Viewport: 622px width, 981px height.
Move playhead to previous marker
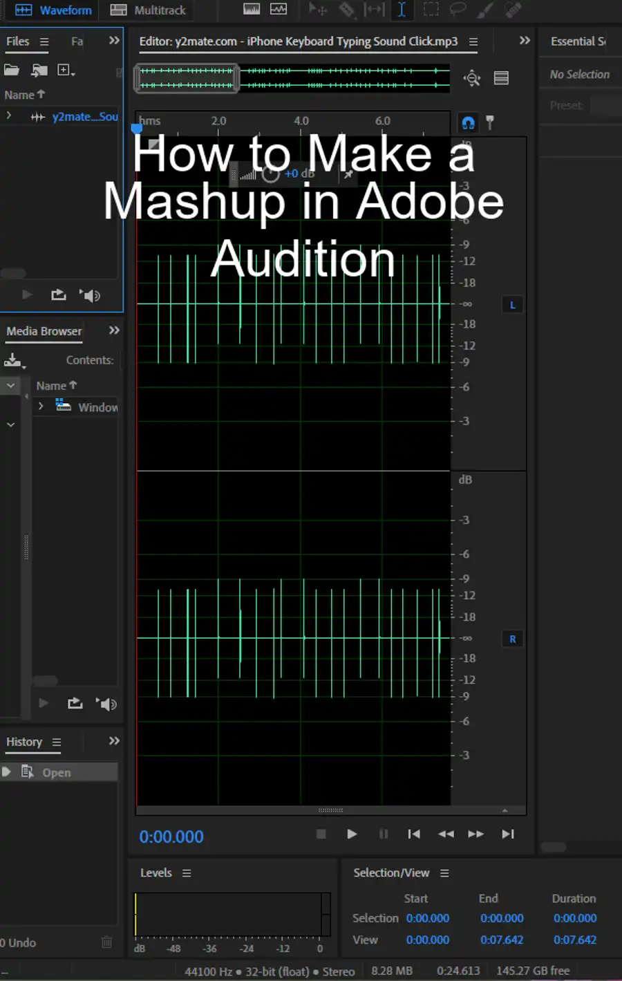pos(414,834)
